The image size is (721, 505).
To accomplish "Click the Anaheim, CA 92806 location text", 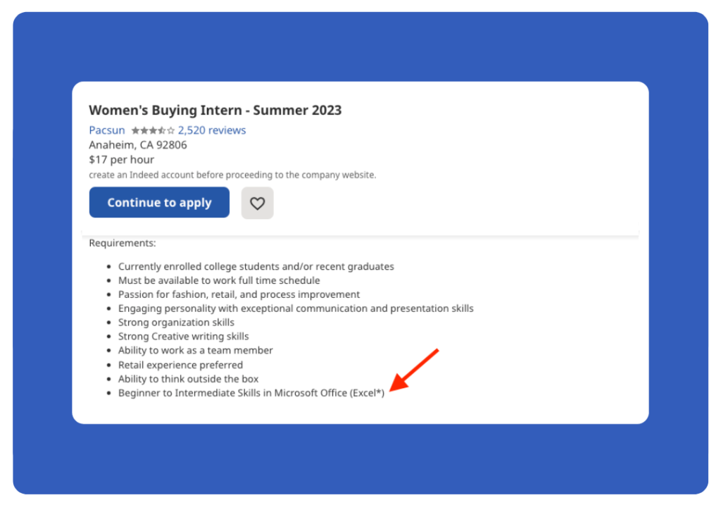I will 138,145.
